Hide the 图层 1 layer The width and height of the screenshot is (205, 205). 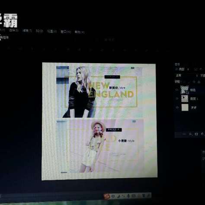click(x=177, y=99)
